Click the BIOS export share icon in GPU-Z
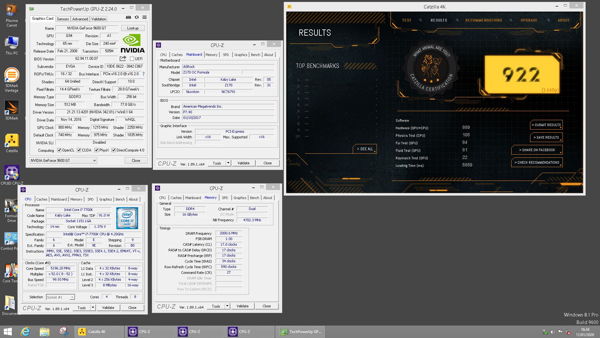600x338 pixels. pos(123,59)
